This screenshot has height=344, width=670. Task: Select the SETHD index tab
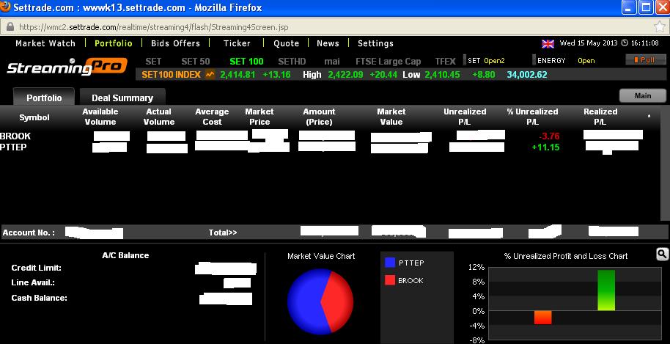coord(292,61)
